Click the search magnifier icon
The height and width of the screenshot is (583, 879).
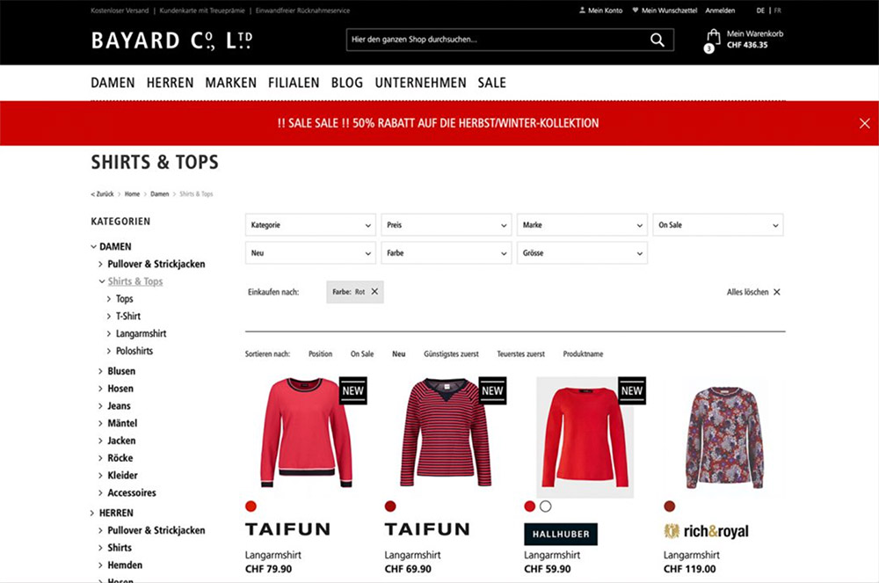[657, 40]
